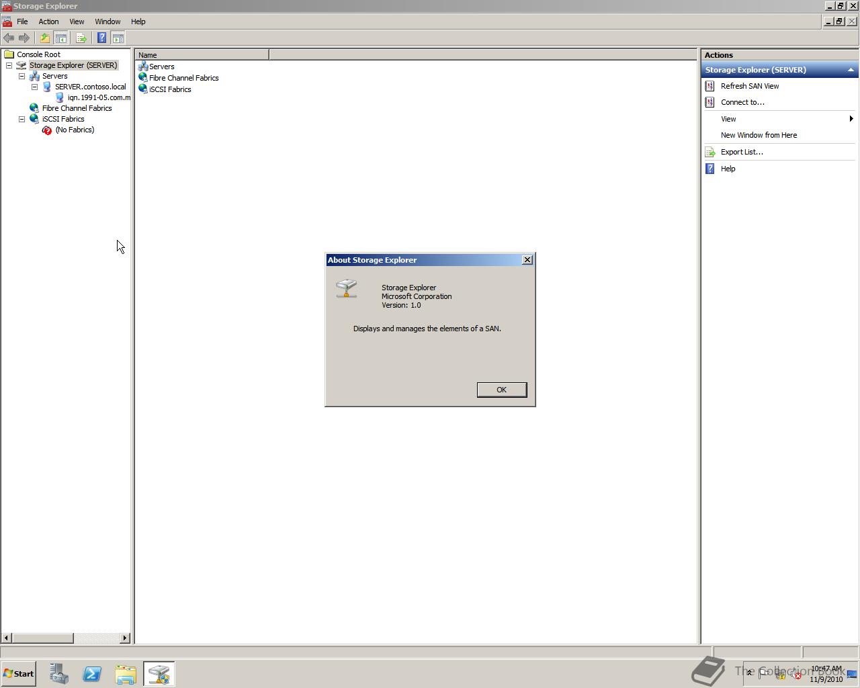
Task: Click the tree pane horizontal scrollbar thumb
Action: click(x=42, y=638)
